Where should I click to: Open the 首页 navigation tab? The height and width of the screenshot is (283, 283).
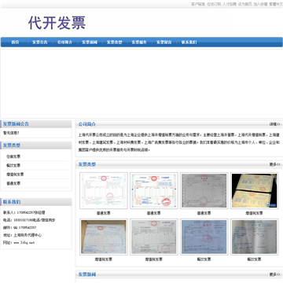pyautogui.click(x=15, y=42)
